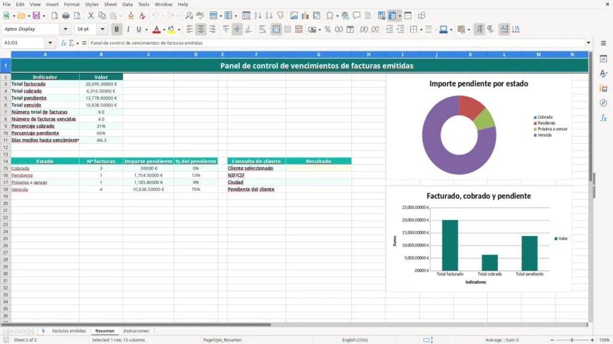The width and height of the screenshot is (613, 344).
Task: Open the font name dropdown
Action: [x=65, y=29]
